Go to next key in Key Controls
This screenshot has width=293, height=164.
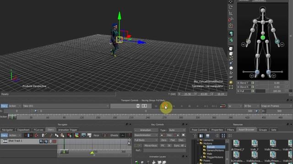(178, 135)
